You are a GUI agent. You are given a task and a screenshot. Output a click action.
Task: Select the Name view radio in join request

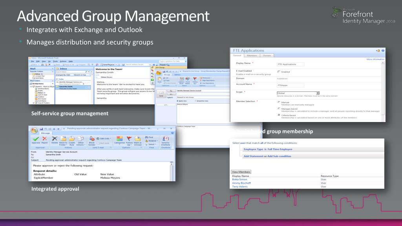click(x=178, y=101)
